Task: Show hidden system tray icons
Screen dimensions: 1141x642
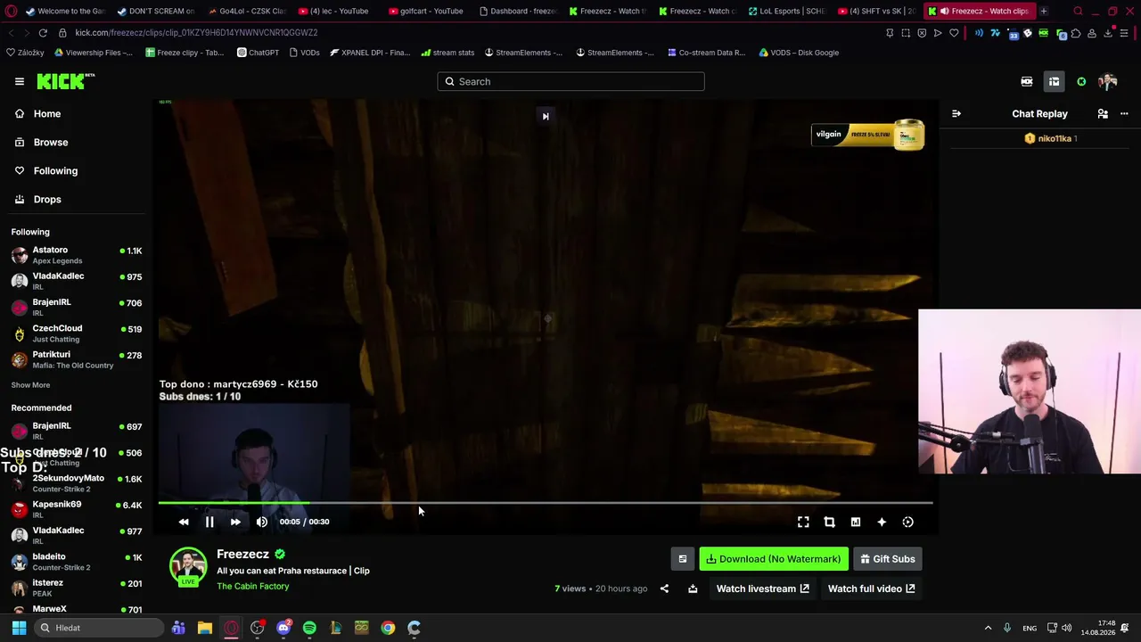Action: point(988,628)
